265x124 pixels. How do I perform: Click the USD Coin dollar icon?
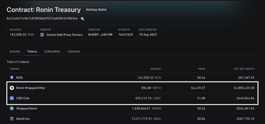coord(12,98)
